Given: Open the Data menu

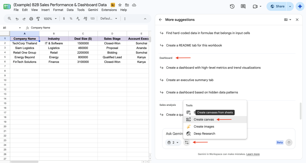Looking at the screenshot, I should click(70, 10).
